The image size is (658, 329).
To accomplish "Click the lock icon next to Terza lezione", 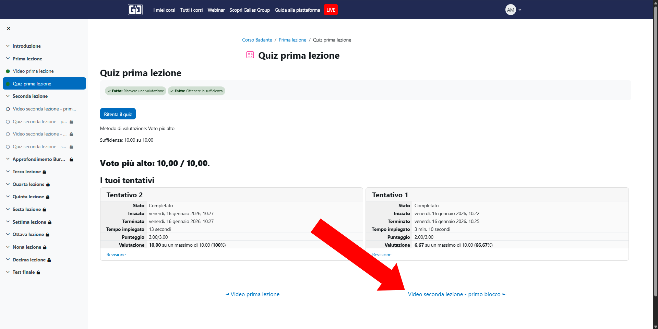I will tap(45, 172).
